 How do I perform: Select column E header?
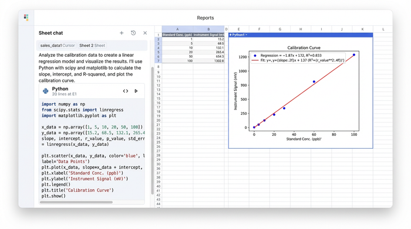click(x=238, y=29)
